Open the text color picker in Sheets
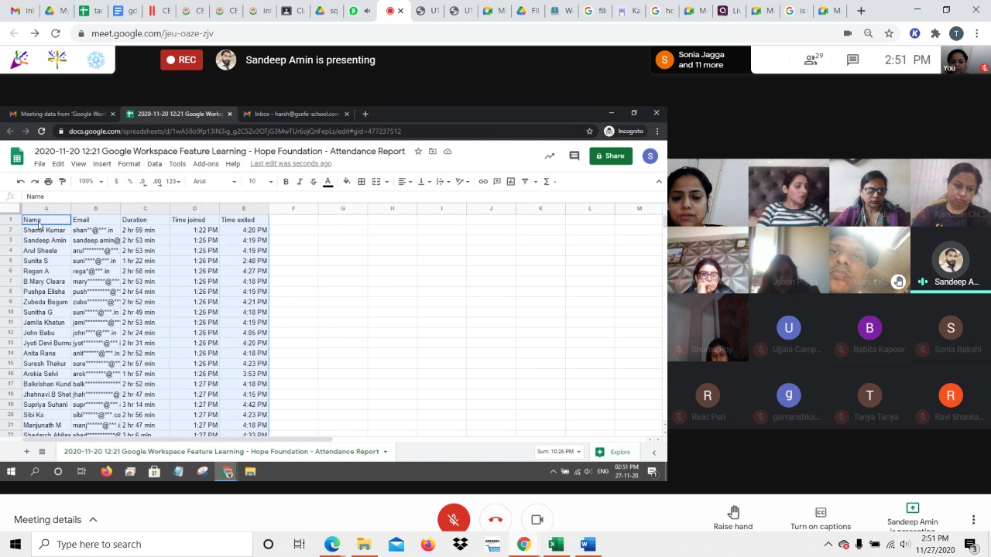Screen dimensions: 991x557 click(x=328, y=181)
